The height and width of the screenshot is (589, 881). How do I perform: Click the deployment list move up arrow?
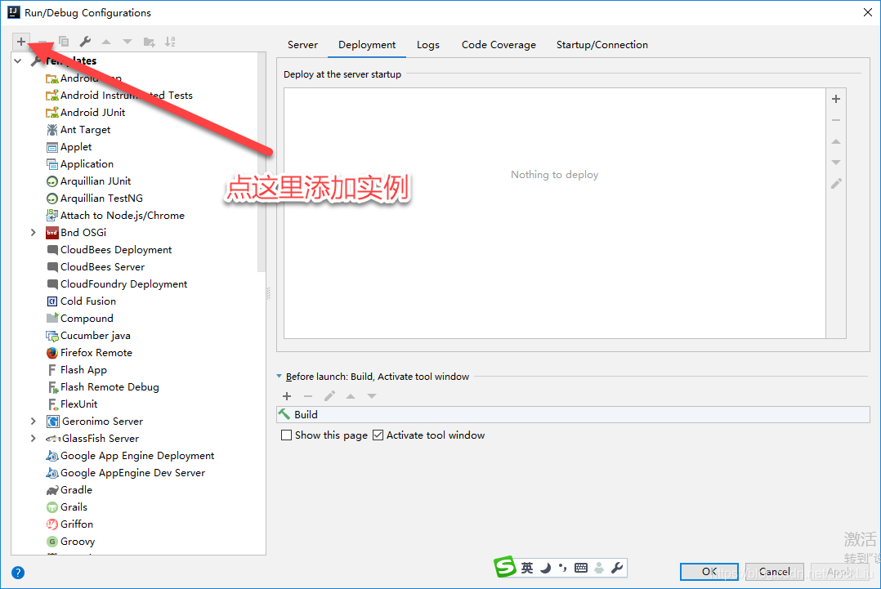pos(836,141)
